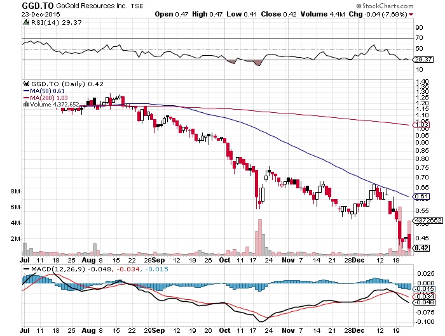
Task: Click the MA(200) 1.03 legend label
Action: click(49, 98)
